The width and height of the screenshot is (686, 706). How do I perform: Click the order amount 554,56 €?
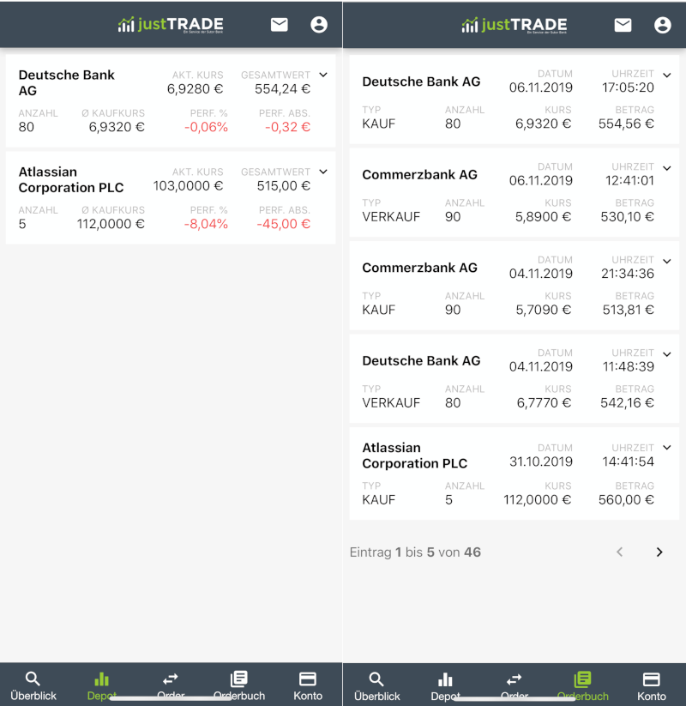tap(626, 124)
